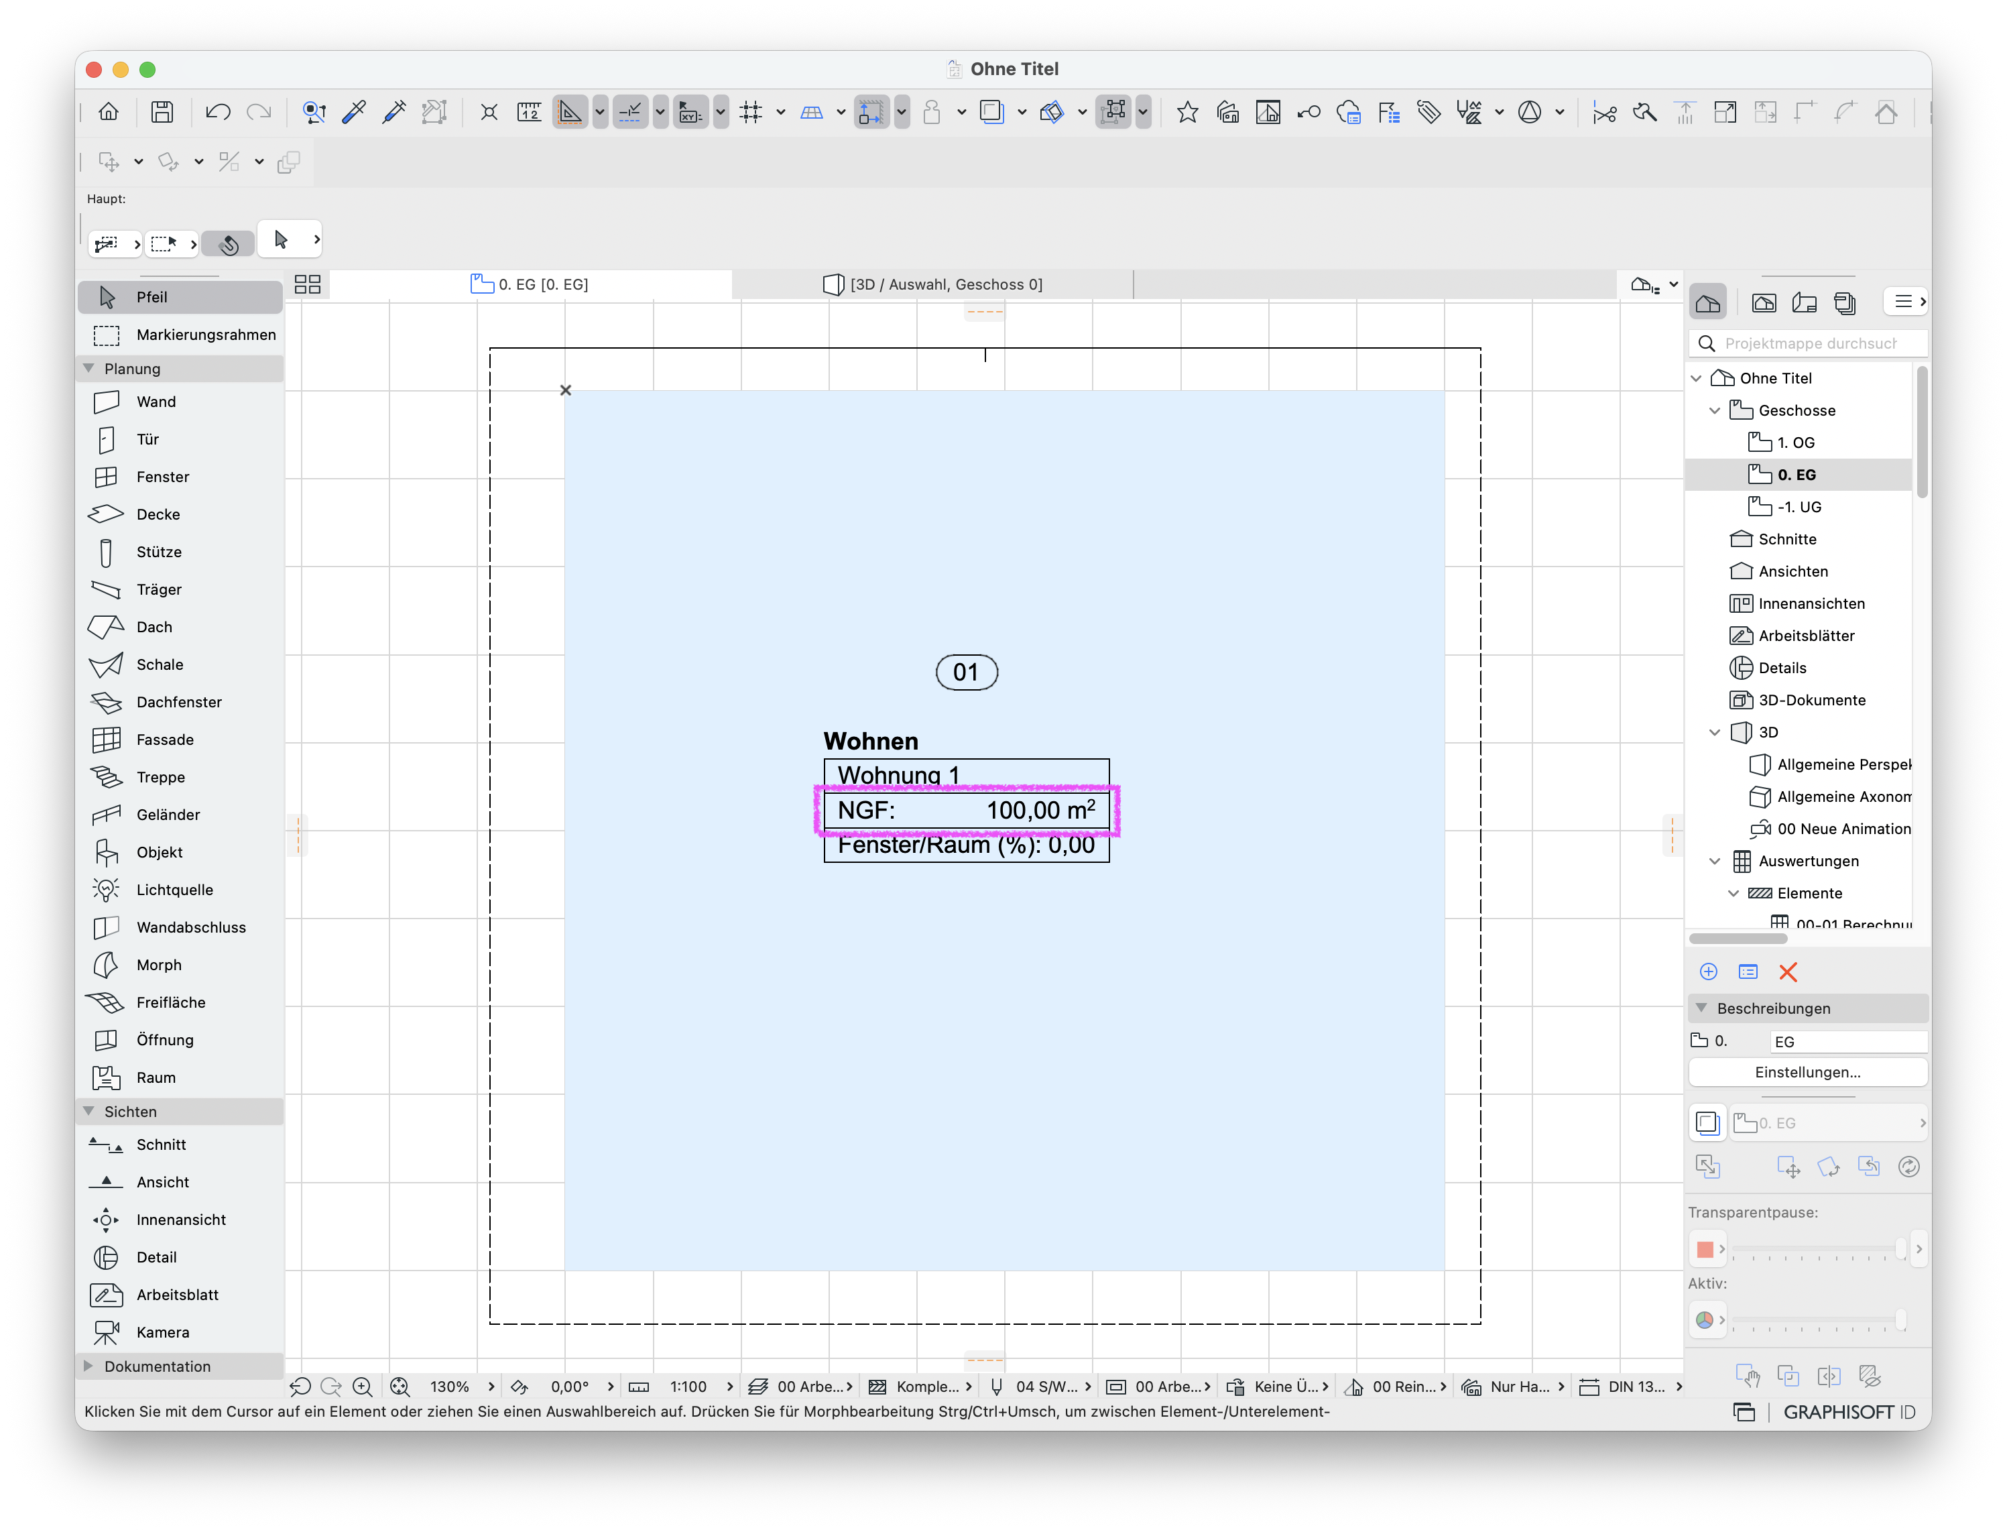Toggle quick selection magnet in Haupt bar

click(x=229, y=243)
